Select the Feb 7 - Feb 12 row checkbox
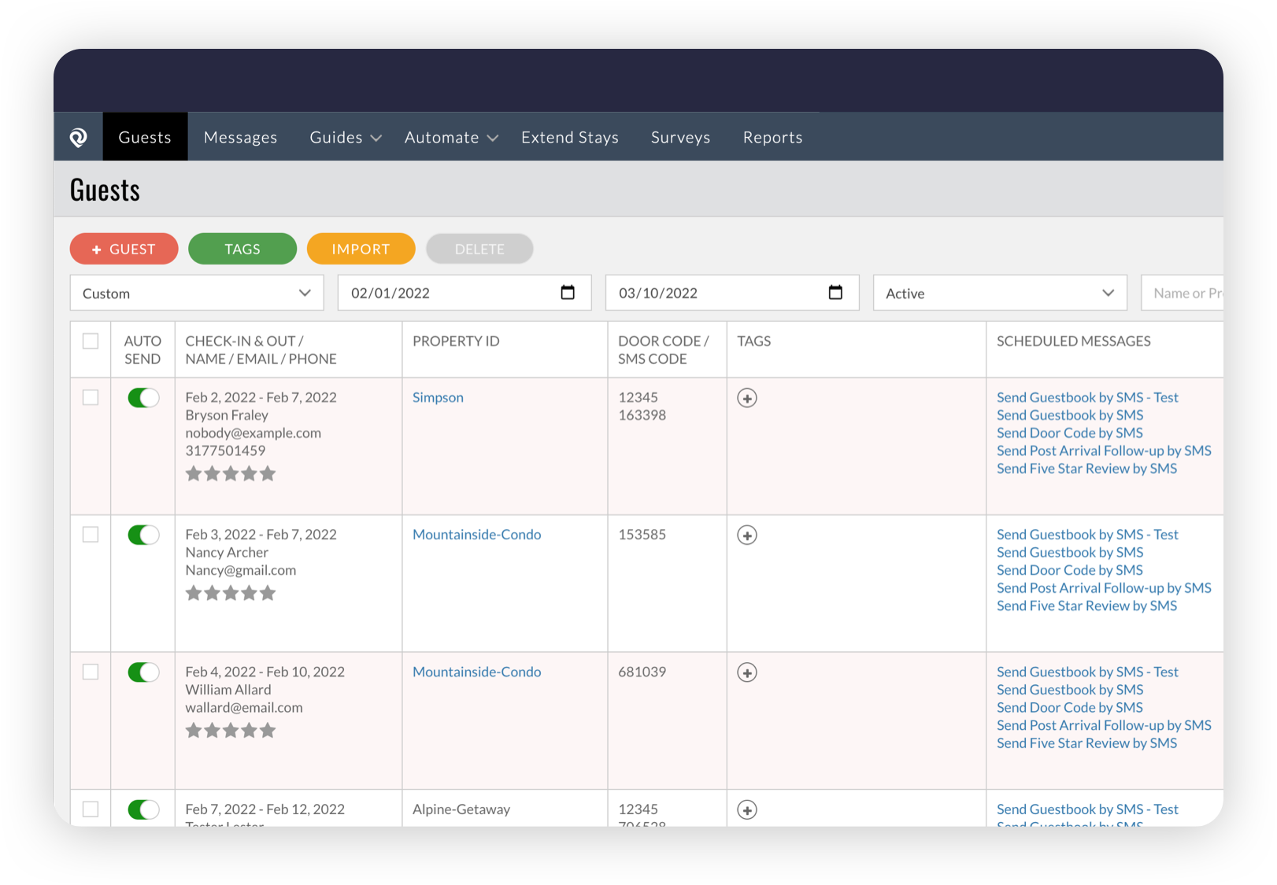Image resolution: width=1277 pixels, height=885 pixels. click(x=91, y=809)
